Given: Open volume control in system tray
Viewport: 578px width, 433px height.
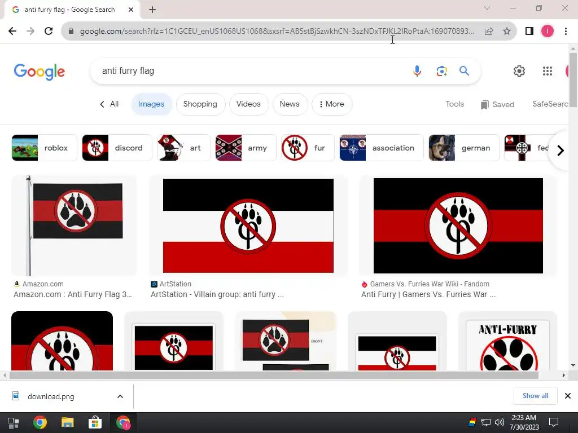Looking at the screenshot, I should click(500, 422).
